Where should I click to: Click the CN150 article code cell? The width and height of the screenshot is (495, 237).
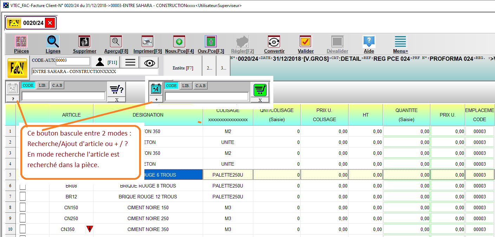(71, 208)
